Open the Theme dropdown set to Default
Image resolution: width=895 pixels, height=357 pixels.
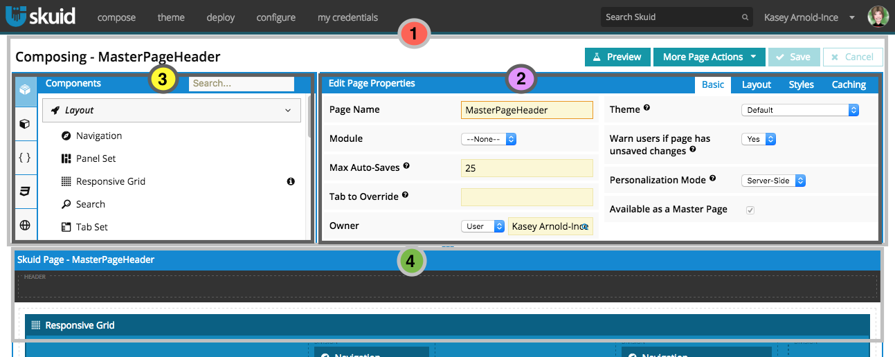(x=799, y=110)
